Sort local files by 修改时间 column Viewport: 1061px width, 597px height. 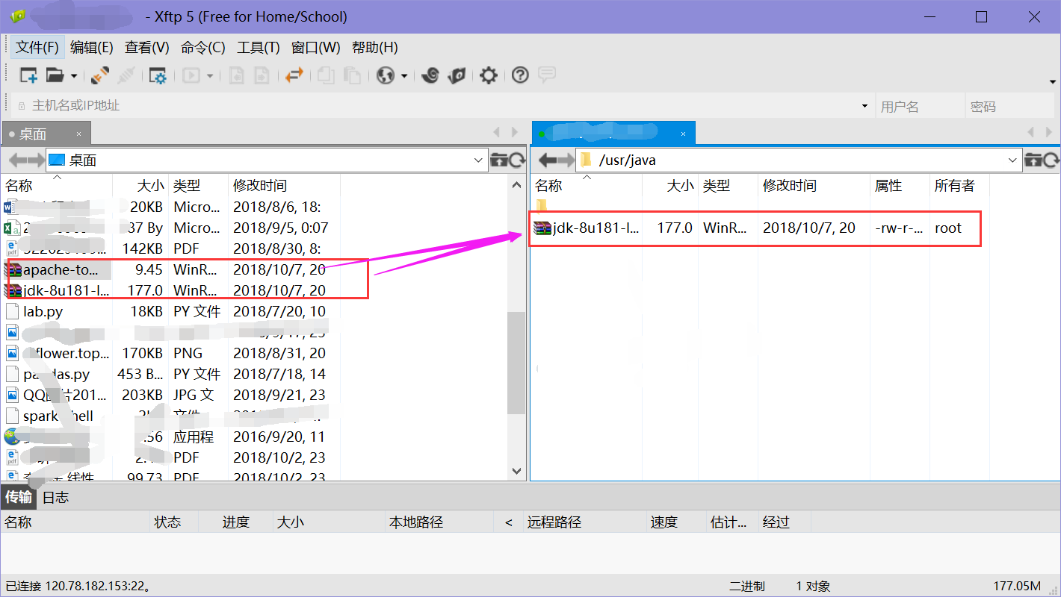(x=284, y=186)
